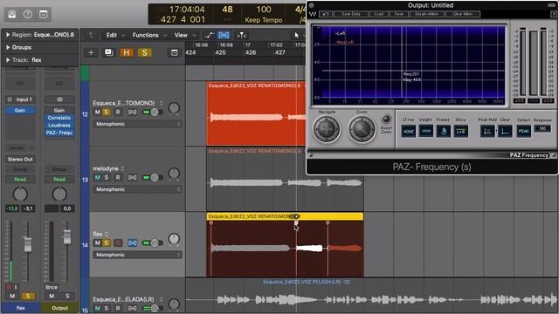Click the Global Tracks icon beside ruler
This screenshot has height=314, width=559.
click(x=174, y=52)
